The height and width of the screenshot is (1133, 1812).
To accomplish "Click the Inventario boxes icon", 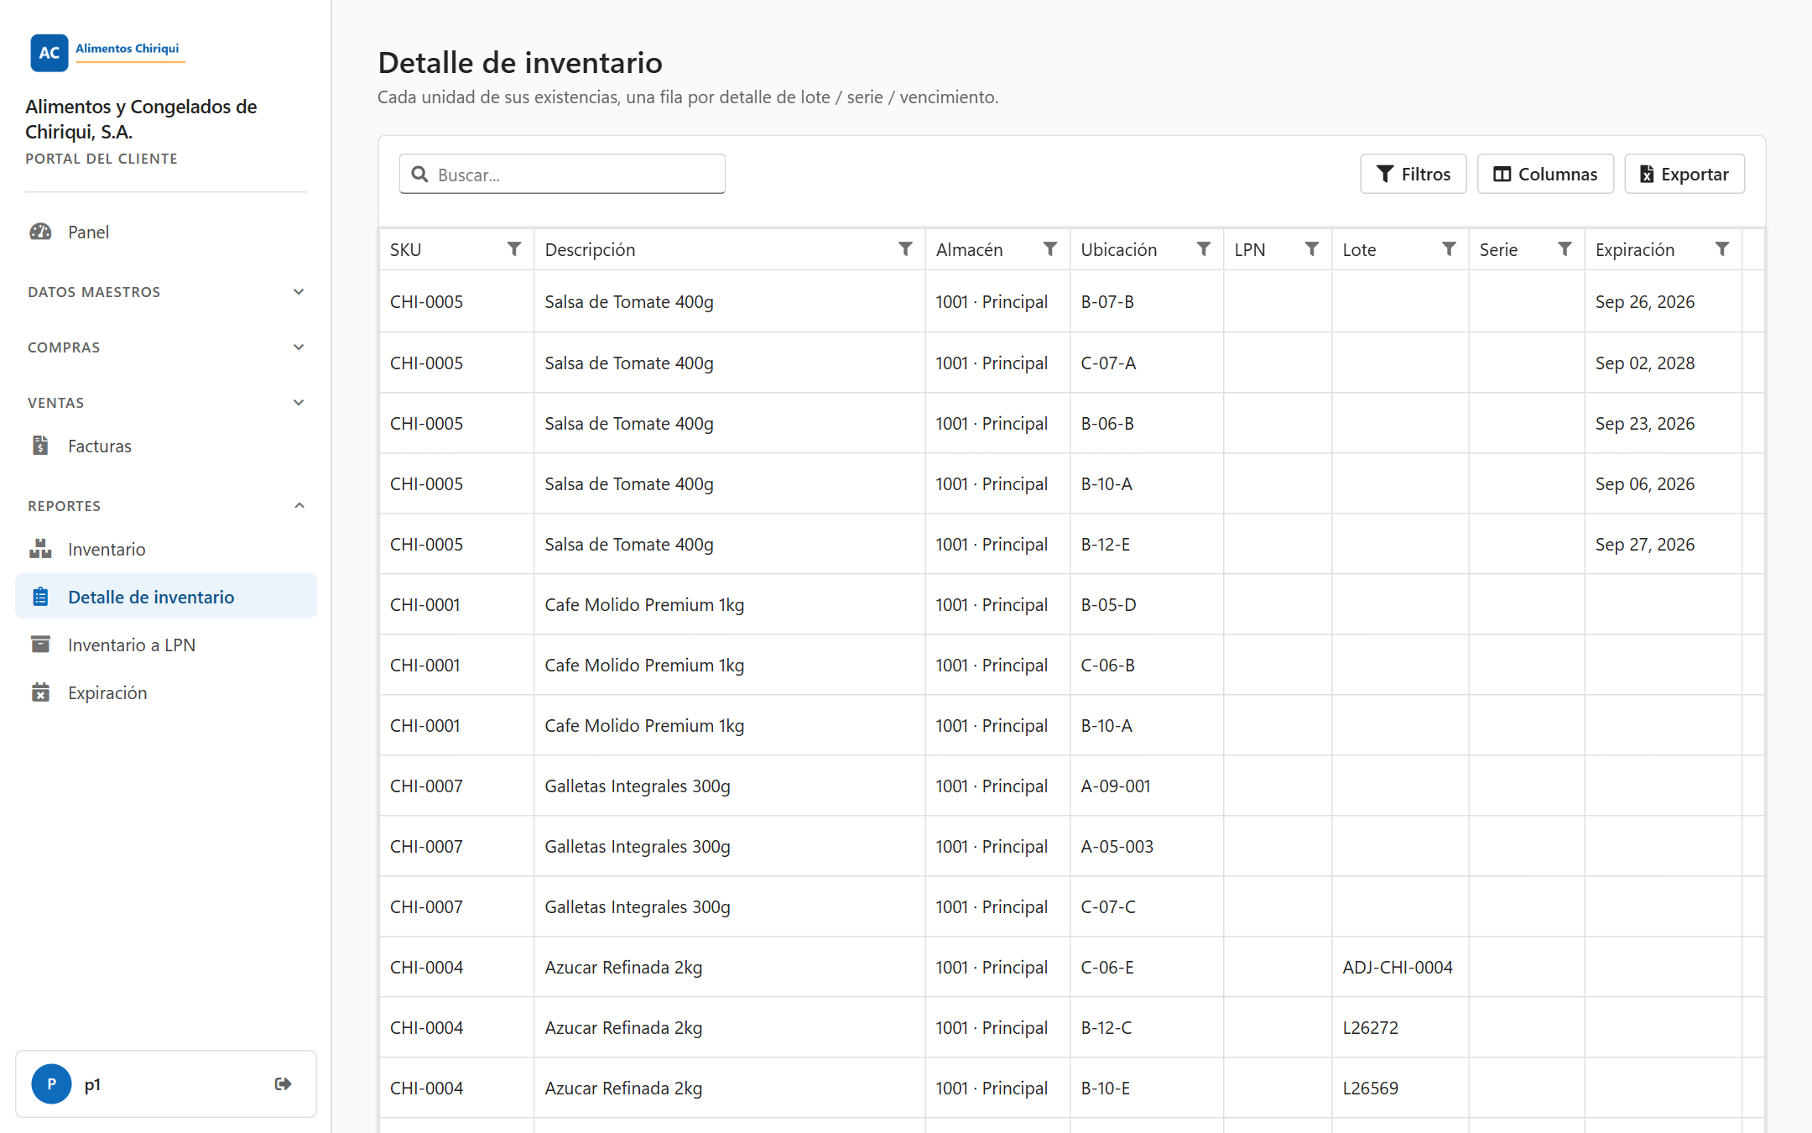I will [40, 549].
